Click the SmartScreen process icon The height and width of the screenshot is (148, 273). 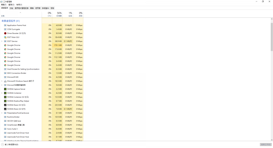5,125
